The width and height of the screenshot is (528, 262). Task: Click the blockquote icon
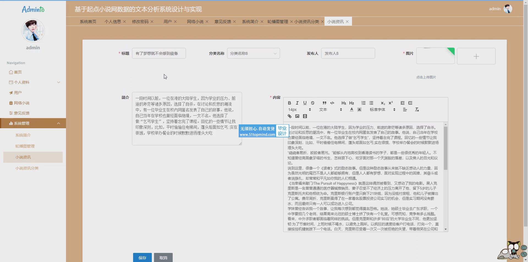[324, 103]
